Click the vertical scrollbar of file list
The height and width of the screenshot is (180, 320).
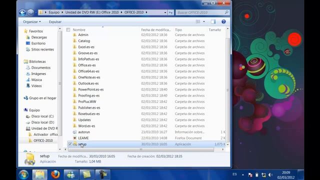point(227,90)
